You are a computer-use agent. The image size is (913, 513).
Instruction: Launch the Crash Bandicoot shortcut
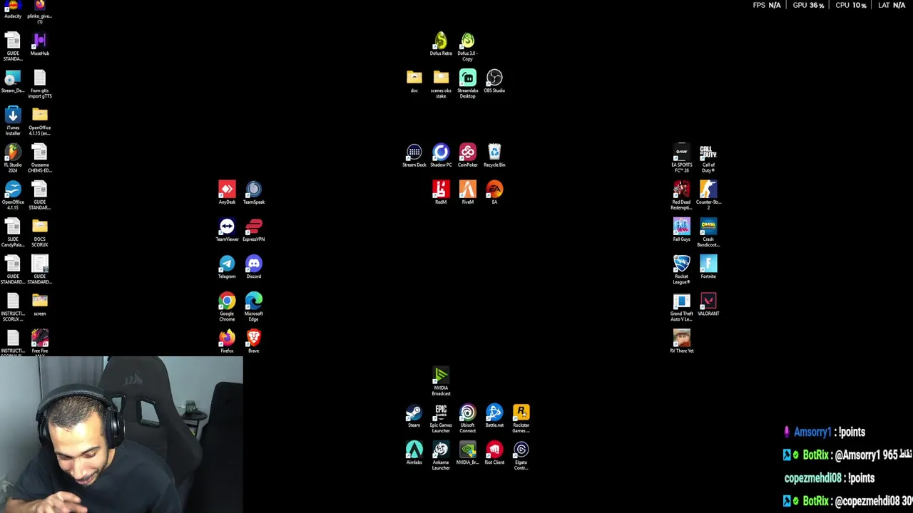point(708,233)
